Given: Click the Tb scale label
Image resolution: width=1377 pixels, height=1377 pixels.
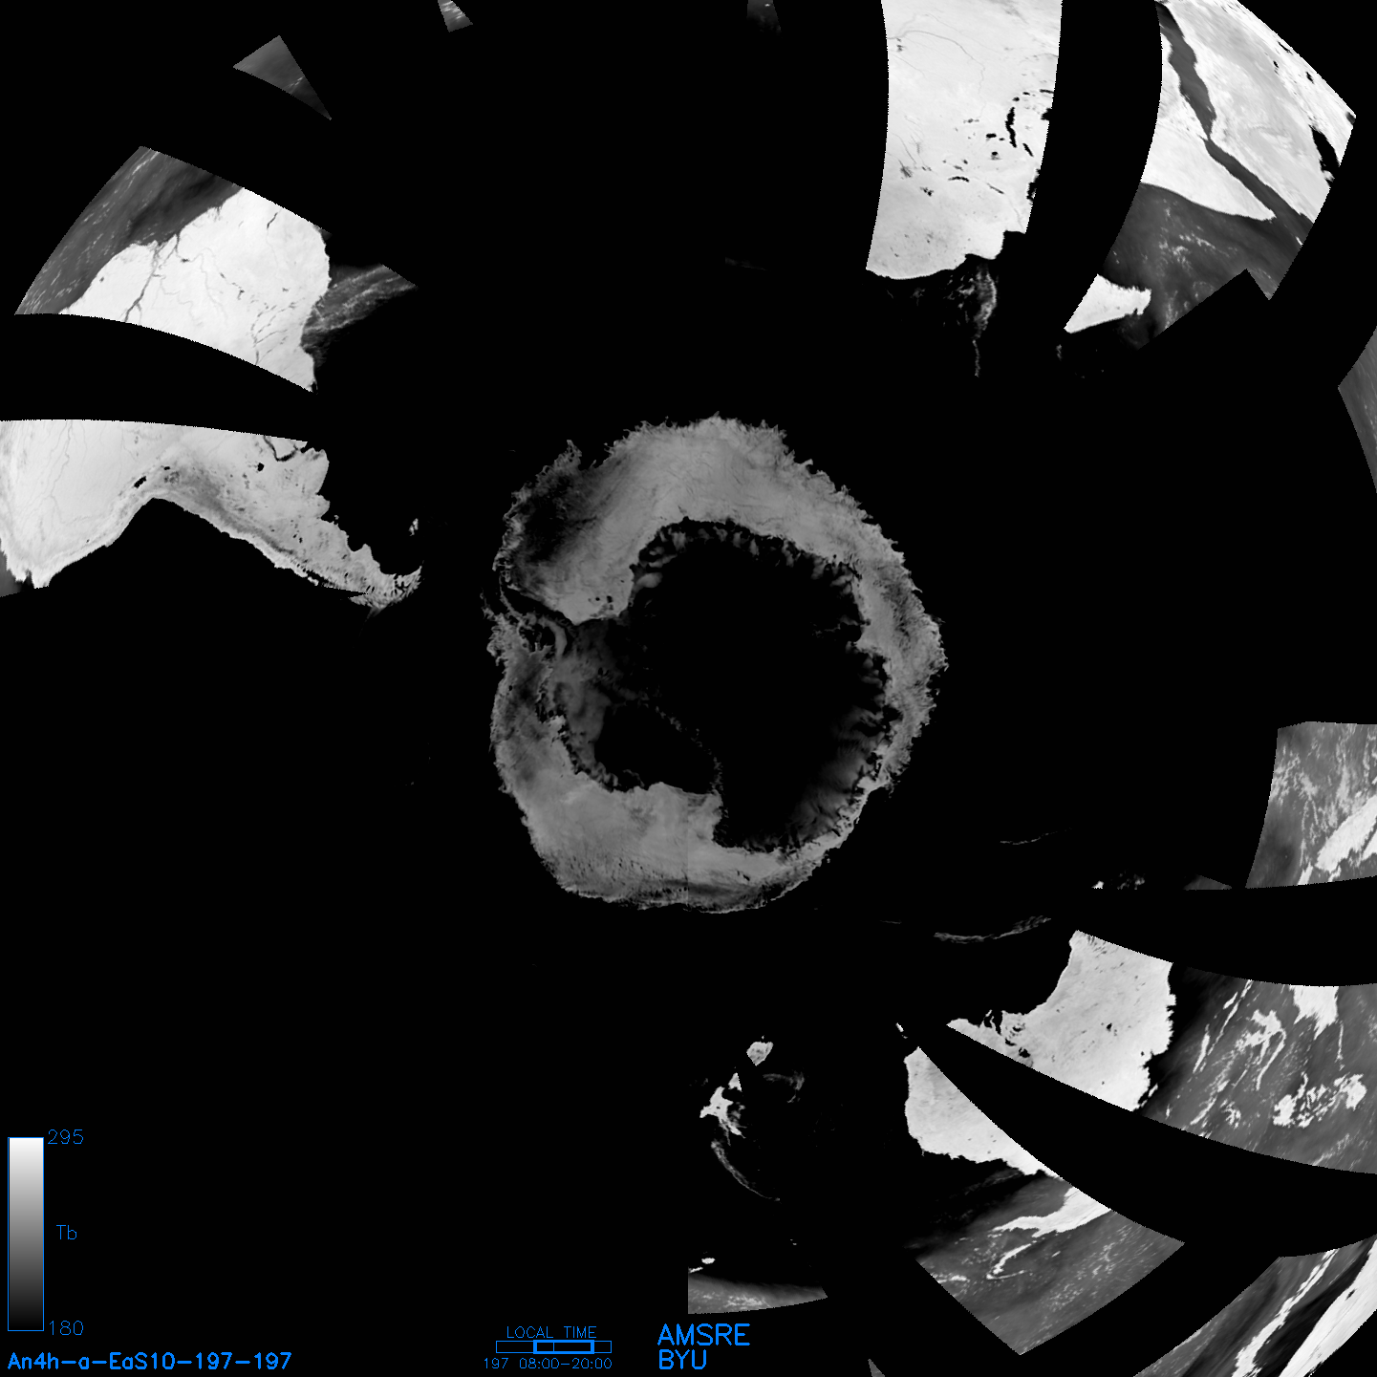Looking at the screenshot, I should point(66,1233).
